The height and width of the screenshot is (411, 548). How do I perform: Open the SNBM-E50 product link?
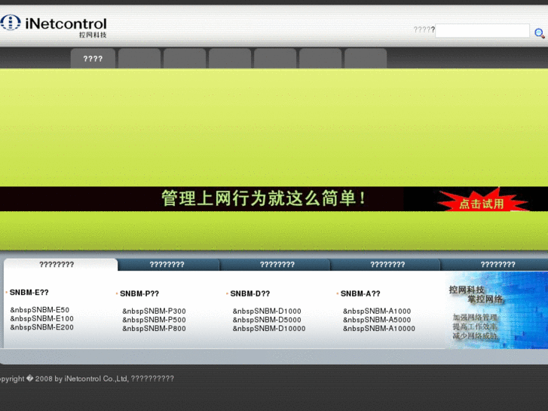[40, 309]
